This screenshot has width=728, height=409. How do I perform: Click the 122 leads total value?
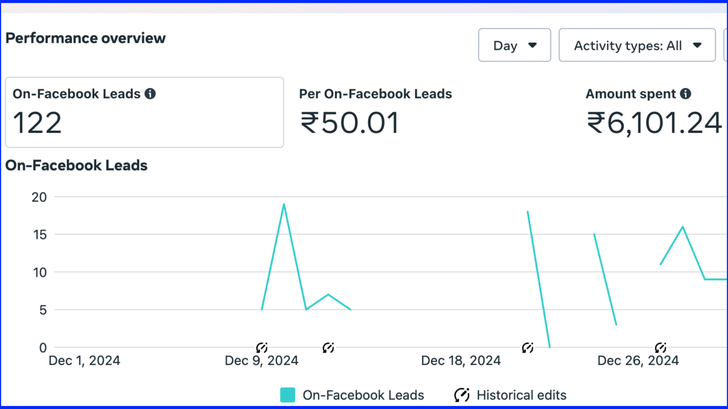37,123
